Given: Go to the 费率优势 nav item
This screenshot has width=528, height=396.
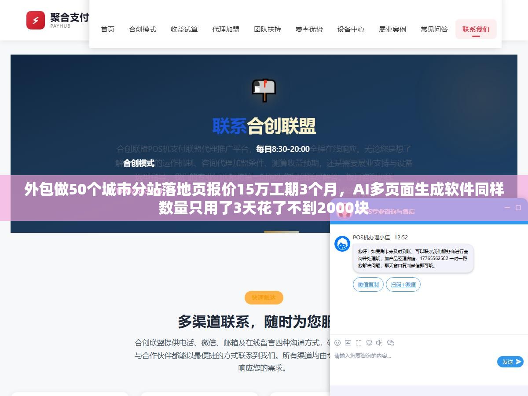Looking at the screenshot, I should [x=309, y=29].
